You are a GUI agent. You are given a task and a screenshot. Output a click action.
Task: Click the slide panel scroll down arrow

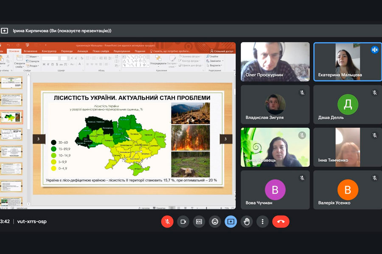28,204
